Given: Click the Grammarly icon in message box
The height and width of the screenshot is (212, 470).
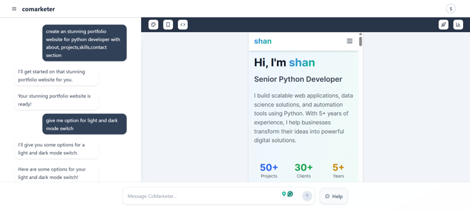Looking at the screenshot, I should 290,194.
